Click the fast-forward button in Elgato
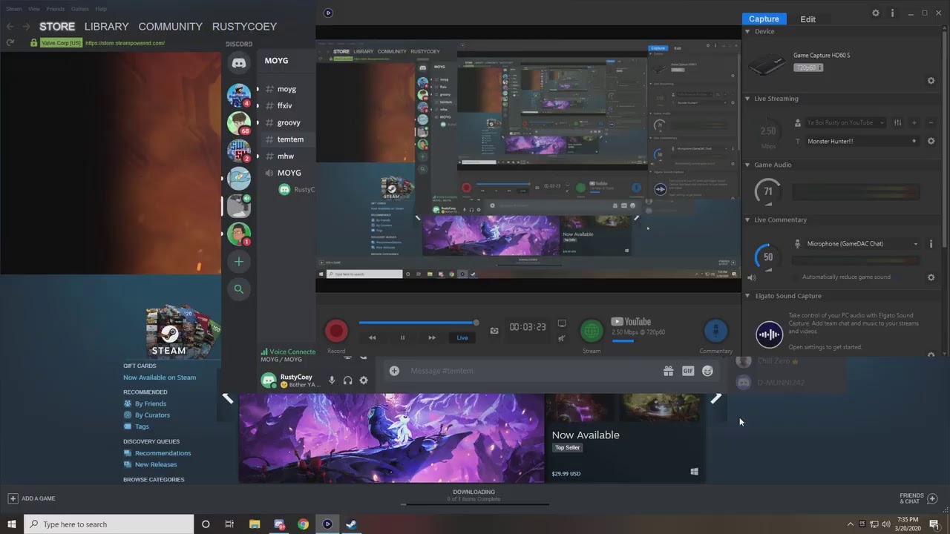This screenshot has width=950, height=534. coord(432,337)
